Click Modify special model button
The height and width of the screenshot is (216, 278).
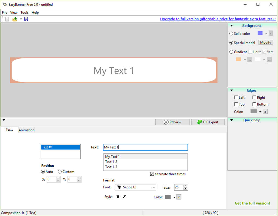(x=266, y=43)
